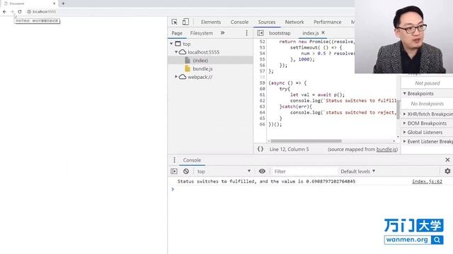The width and height of the screenshot is (453, 254).
Task: Show more navigator tabs chevron
Action: pyautogui.click(x=222, y=33)
